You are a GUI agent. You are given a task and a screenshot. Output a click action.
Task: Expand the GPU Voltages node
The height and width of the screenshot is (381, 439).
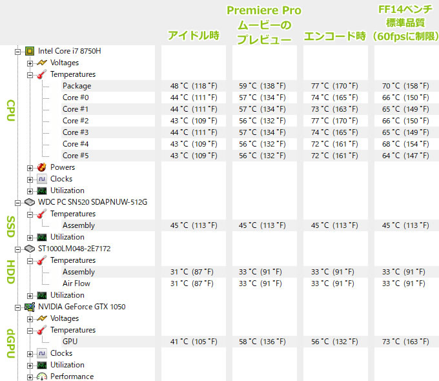[30, 319]
